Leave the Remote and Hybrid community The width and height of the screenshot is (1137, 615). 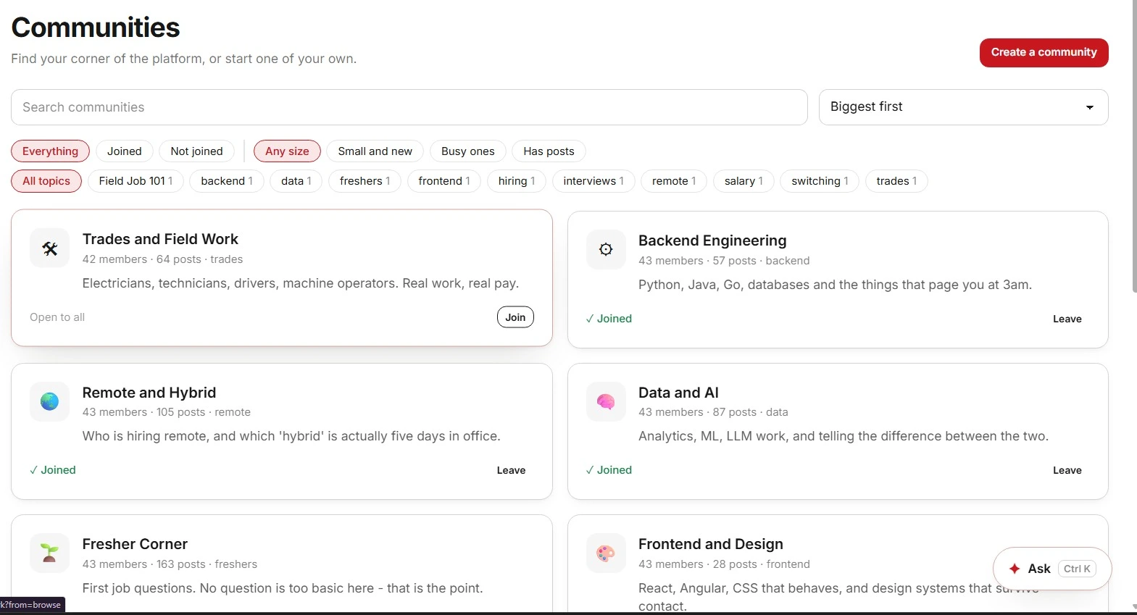[x=511, y=470]
